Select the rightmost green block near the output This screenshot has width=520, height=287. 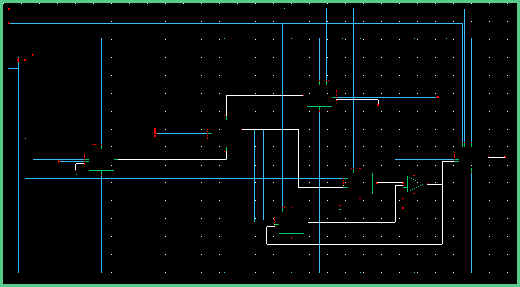pyautogui.click(x=471, y=157)
